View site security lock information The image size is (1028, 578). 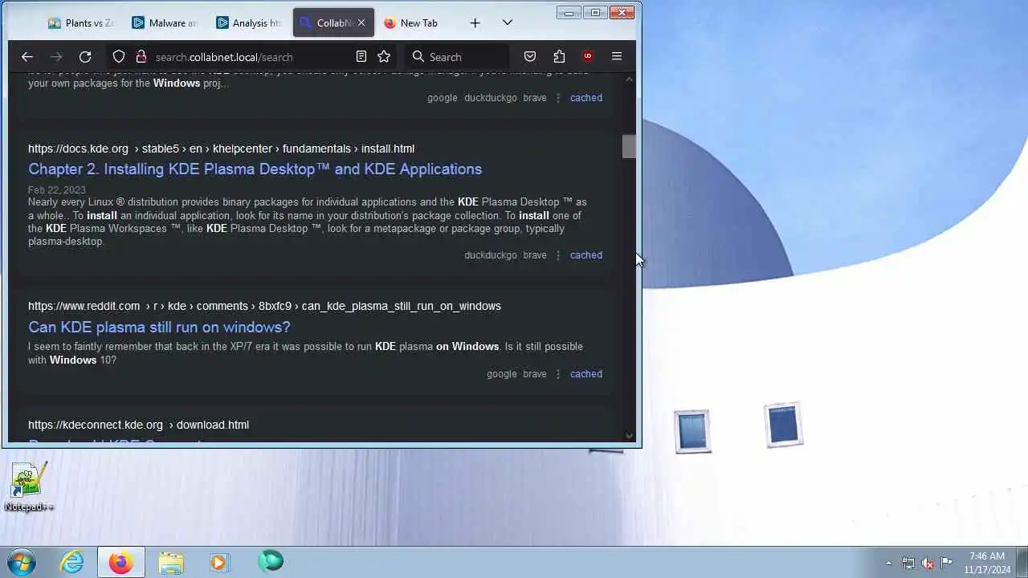pos(141,57)
